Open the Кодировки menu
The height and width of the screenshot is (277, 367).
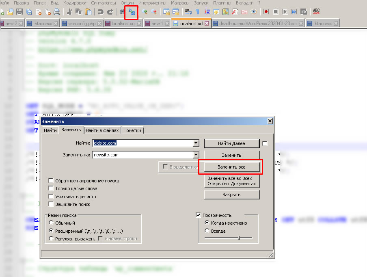click(x=75, y=3)
